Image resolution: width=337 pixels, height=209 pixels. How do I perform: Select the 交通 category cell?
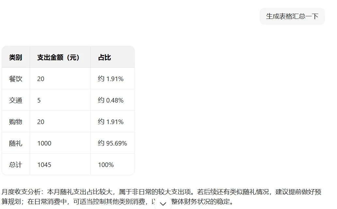(16, 100)
